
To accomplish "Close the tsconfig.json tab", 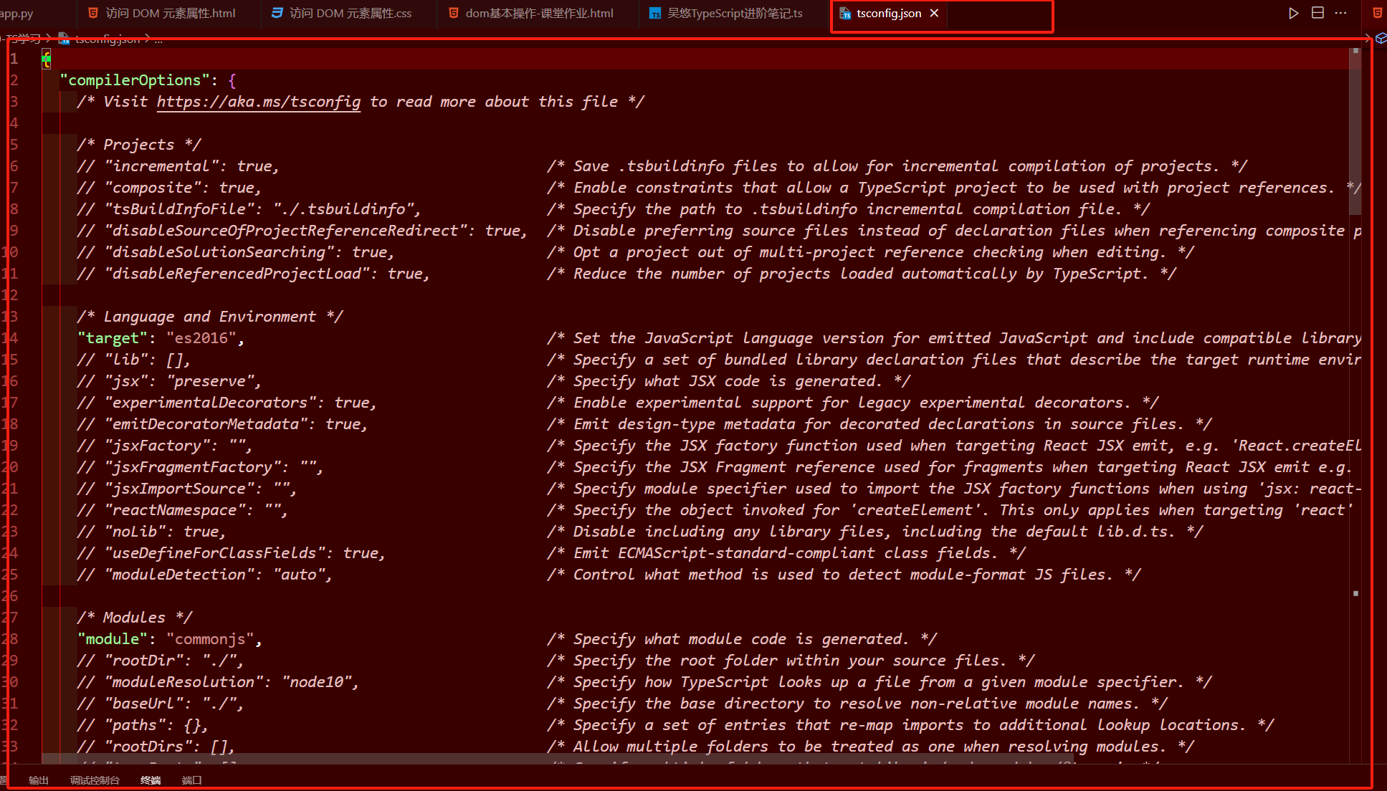I will point(934,13).
